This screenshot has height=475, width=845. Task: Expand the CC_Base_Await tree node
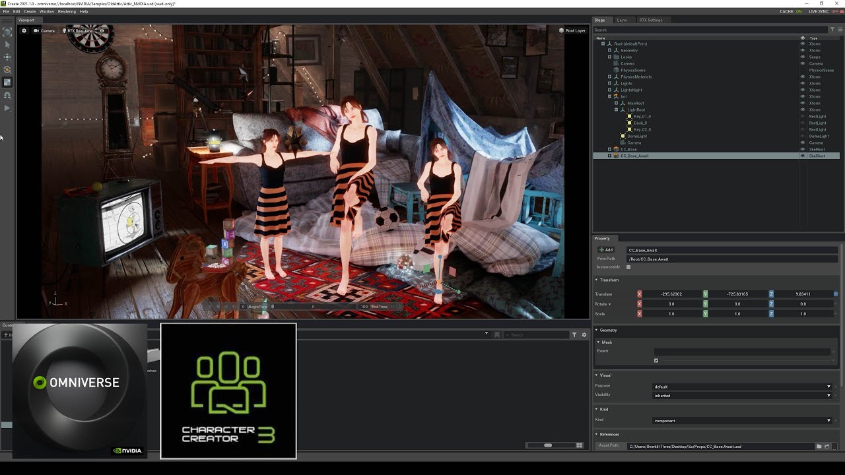(x=609, y=156)
